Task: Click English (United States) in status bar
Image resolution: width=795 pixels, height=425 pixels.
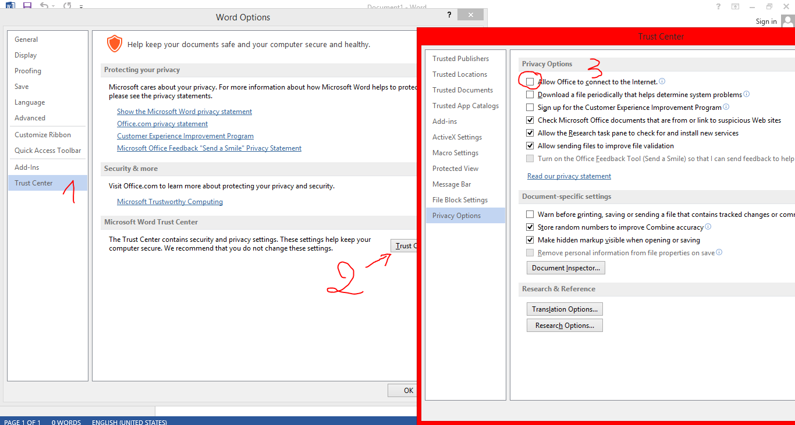Action: [x=129, y=422]
